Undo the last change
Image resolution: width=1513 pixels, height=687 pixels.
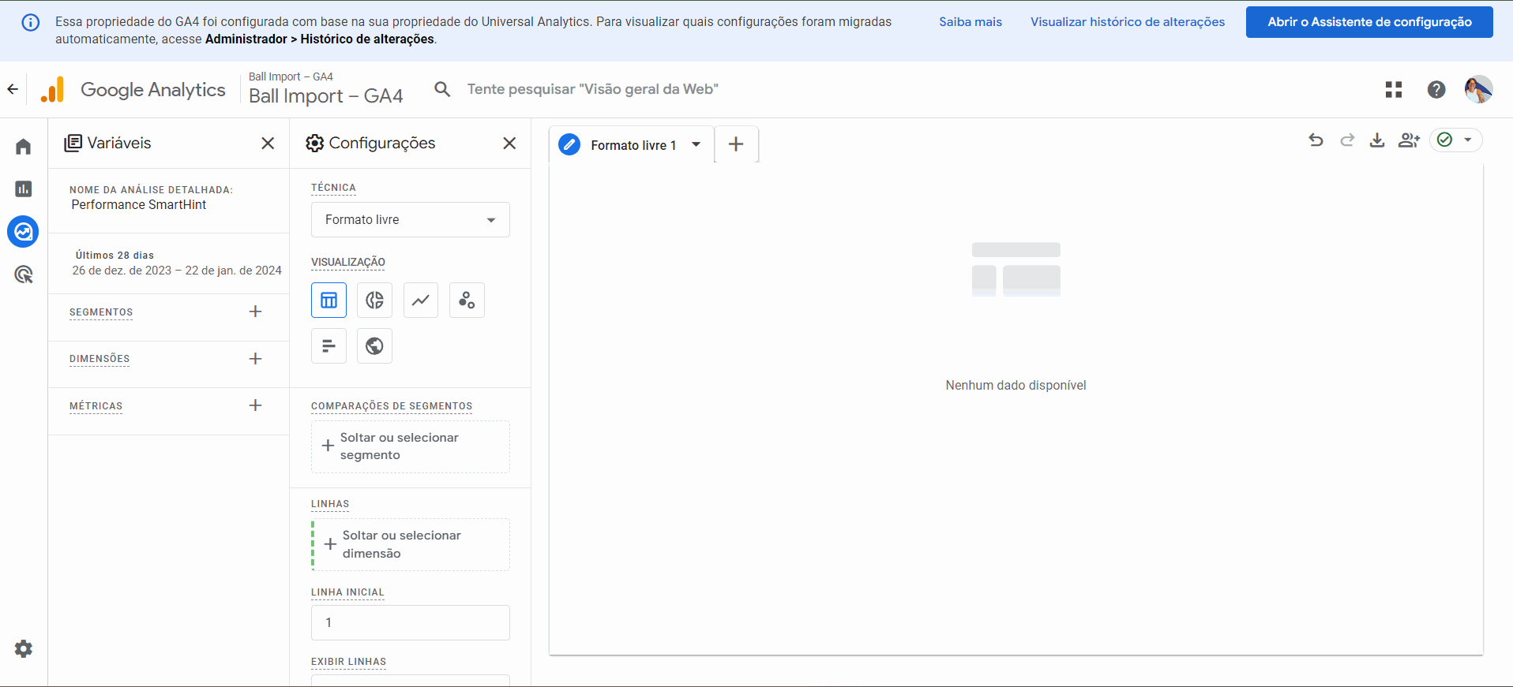pos(1316,140)
